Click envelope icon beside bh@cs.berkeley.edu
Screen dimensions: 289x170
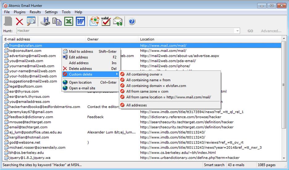tap(6, 152)
